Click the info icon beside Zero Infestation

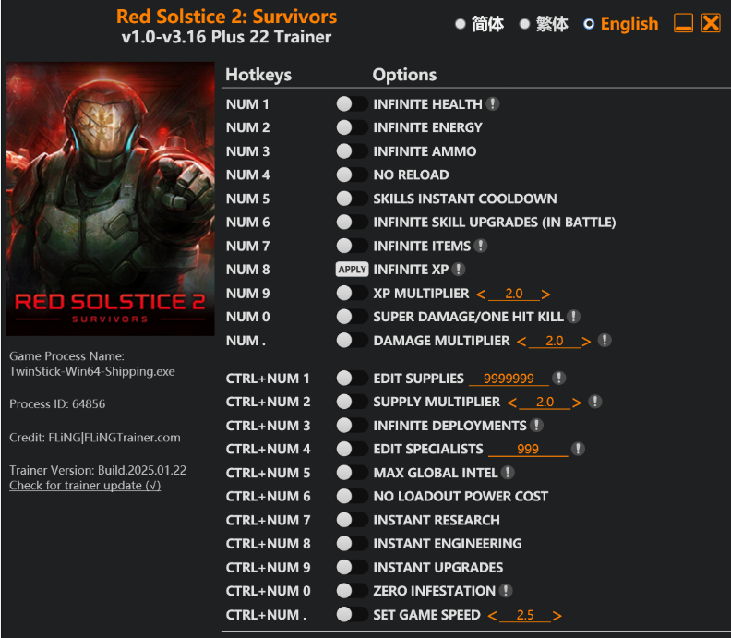point(506,591)
